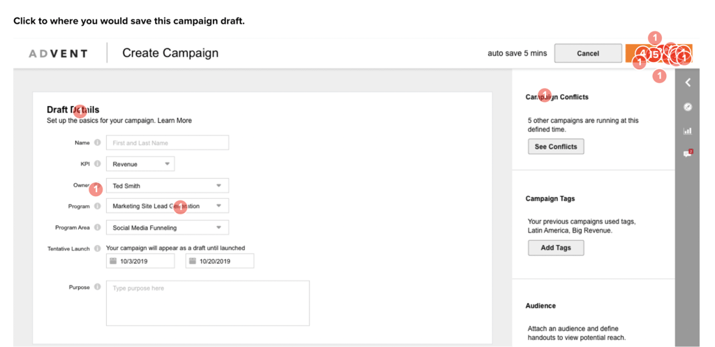Open the Program Marketing Site Lead Generation dropdown
Viewport: 715px width, 347px height.
(168, 206)
